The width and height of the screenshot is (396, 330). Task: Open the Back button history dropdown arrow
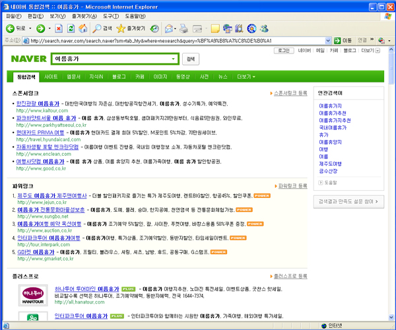click(30, 28)
